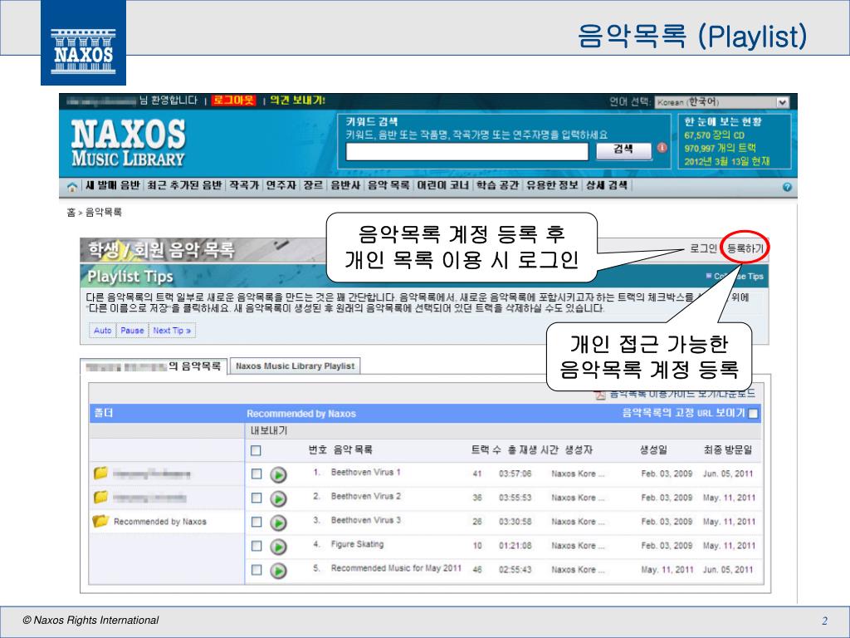Open the 작곡가 menu
Image resolution: width=850 pixels, height=638 pixels.
[x=244, y=185]
